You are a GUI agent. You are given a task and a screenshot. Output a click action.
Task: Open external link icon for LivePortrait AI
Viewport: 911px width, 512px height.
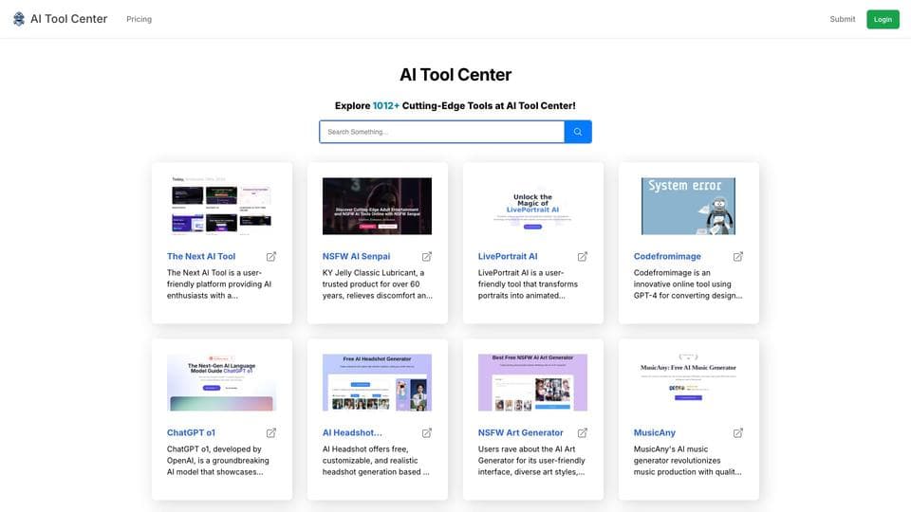pyautogui.click(x=582, y=257)
